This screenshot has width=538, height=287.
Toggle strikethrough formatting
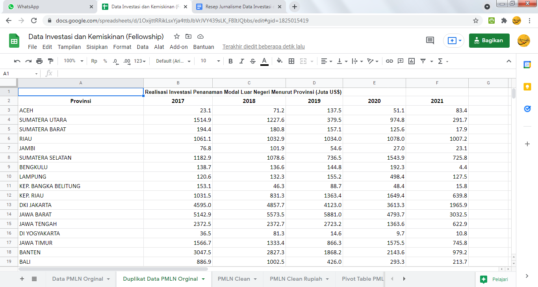point(253,61)
